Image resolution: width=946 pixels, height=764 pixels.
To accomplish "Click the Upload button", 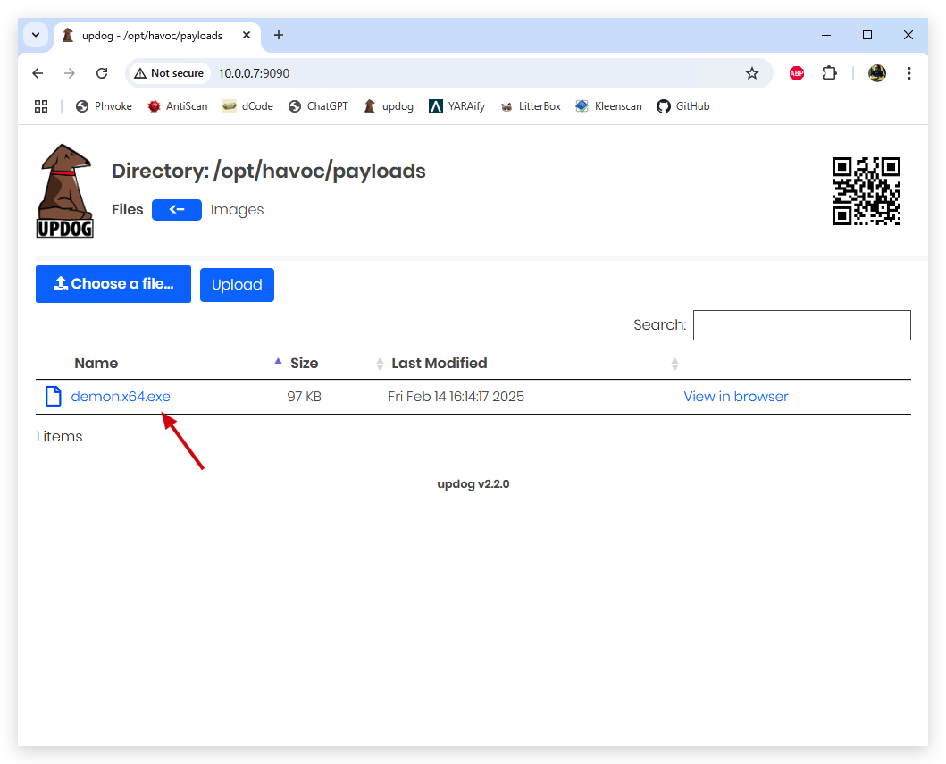I will click(x=237, y=285).
